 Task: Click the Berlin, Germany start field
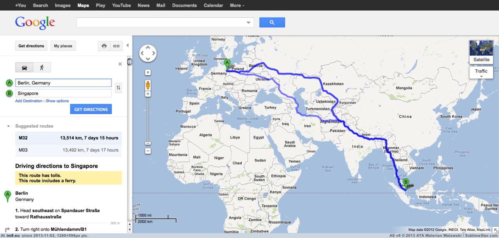(64, 83)
